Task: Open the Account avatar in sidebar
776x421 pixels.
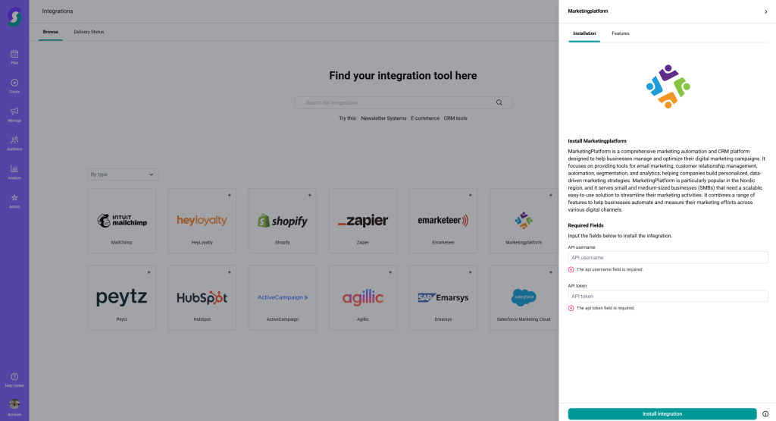Action: [14, 404]
